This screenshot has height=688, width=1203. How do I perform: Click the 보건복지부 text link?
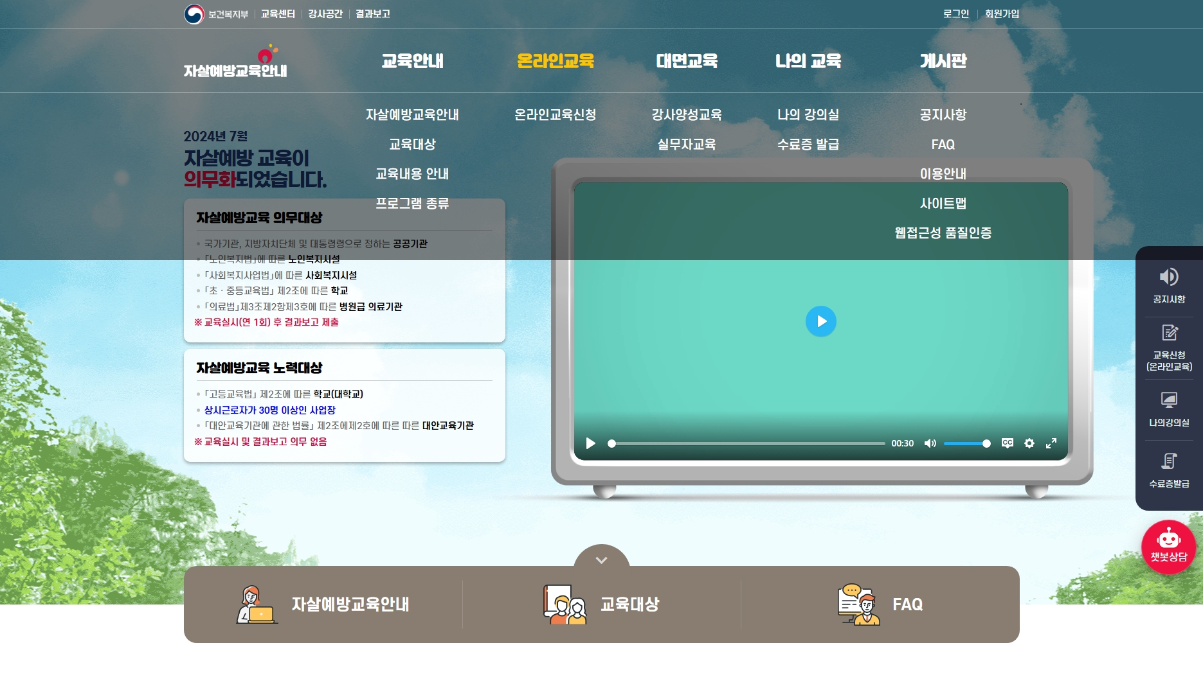[x=228, y=14]
